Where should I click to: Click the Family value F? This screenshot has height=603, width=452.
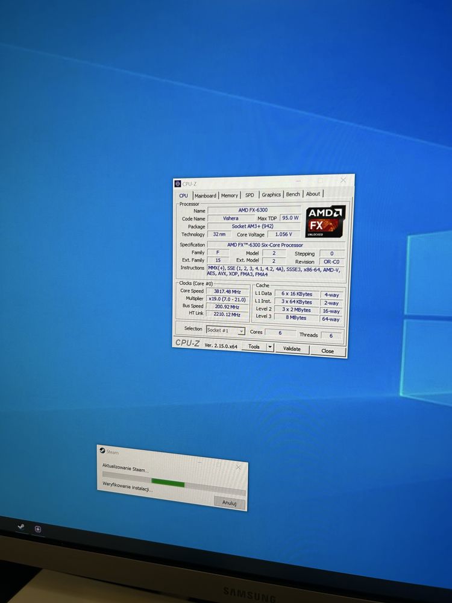tap(218, 252)
